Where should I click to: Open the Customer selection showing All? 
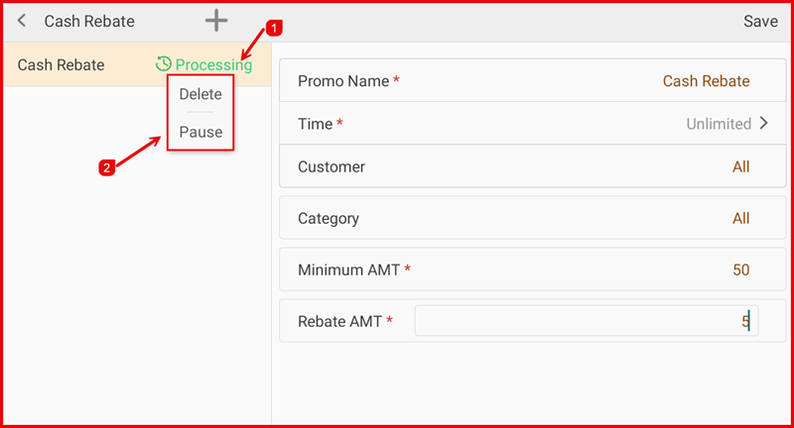click(x=740, y=167)
